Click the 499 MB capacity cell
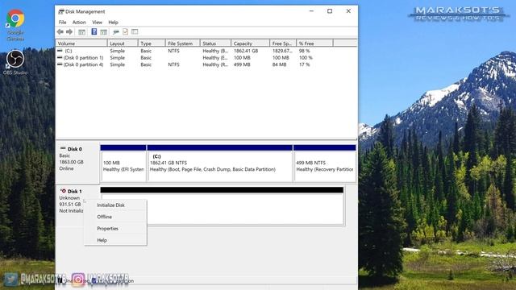This screenshot has width=516, height=290. [242, 64]
